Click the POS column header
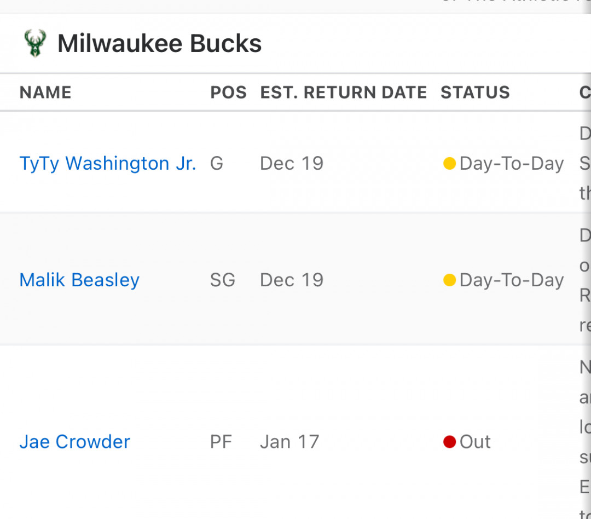The width and height of the screenshot is (591, 519). point(228,93)
